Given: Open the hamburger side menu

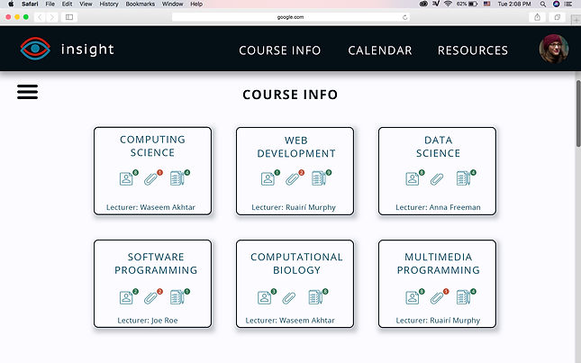Looking at the screenshot, I should pos(27,92).
